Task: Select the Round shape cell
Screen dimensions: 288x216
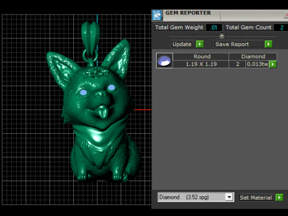Action: point(201,56)
